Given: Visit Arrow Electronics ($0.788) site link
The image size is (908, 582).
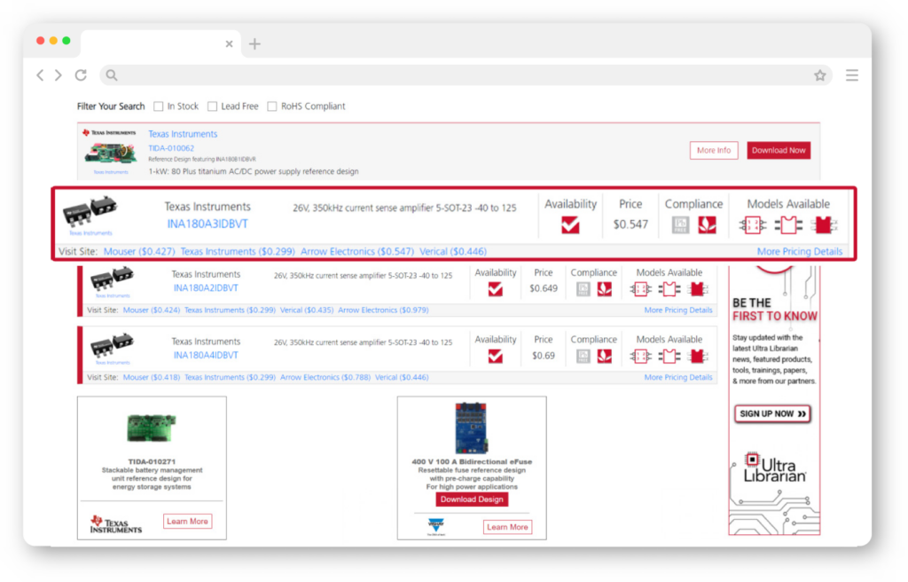Looking at the screenshot, I should click(325, 377).
